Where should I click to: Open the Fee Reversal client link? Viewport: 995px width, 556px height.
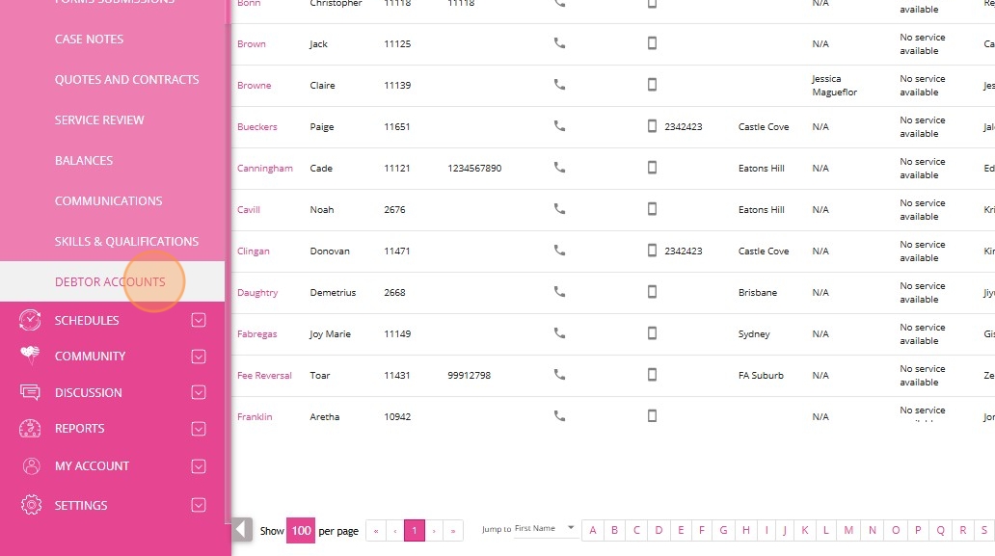tap(264, 375)
